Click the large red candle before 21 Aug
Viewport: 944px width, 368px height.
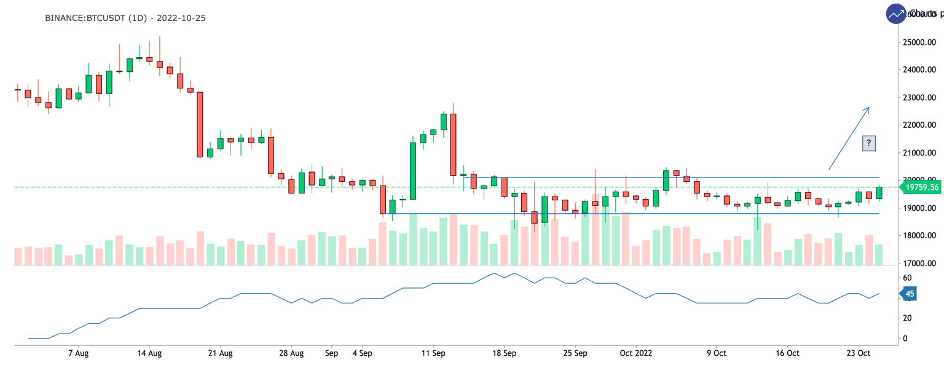pyautogui.click(x=200, y=124)
